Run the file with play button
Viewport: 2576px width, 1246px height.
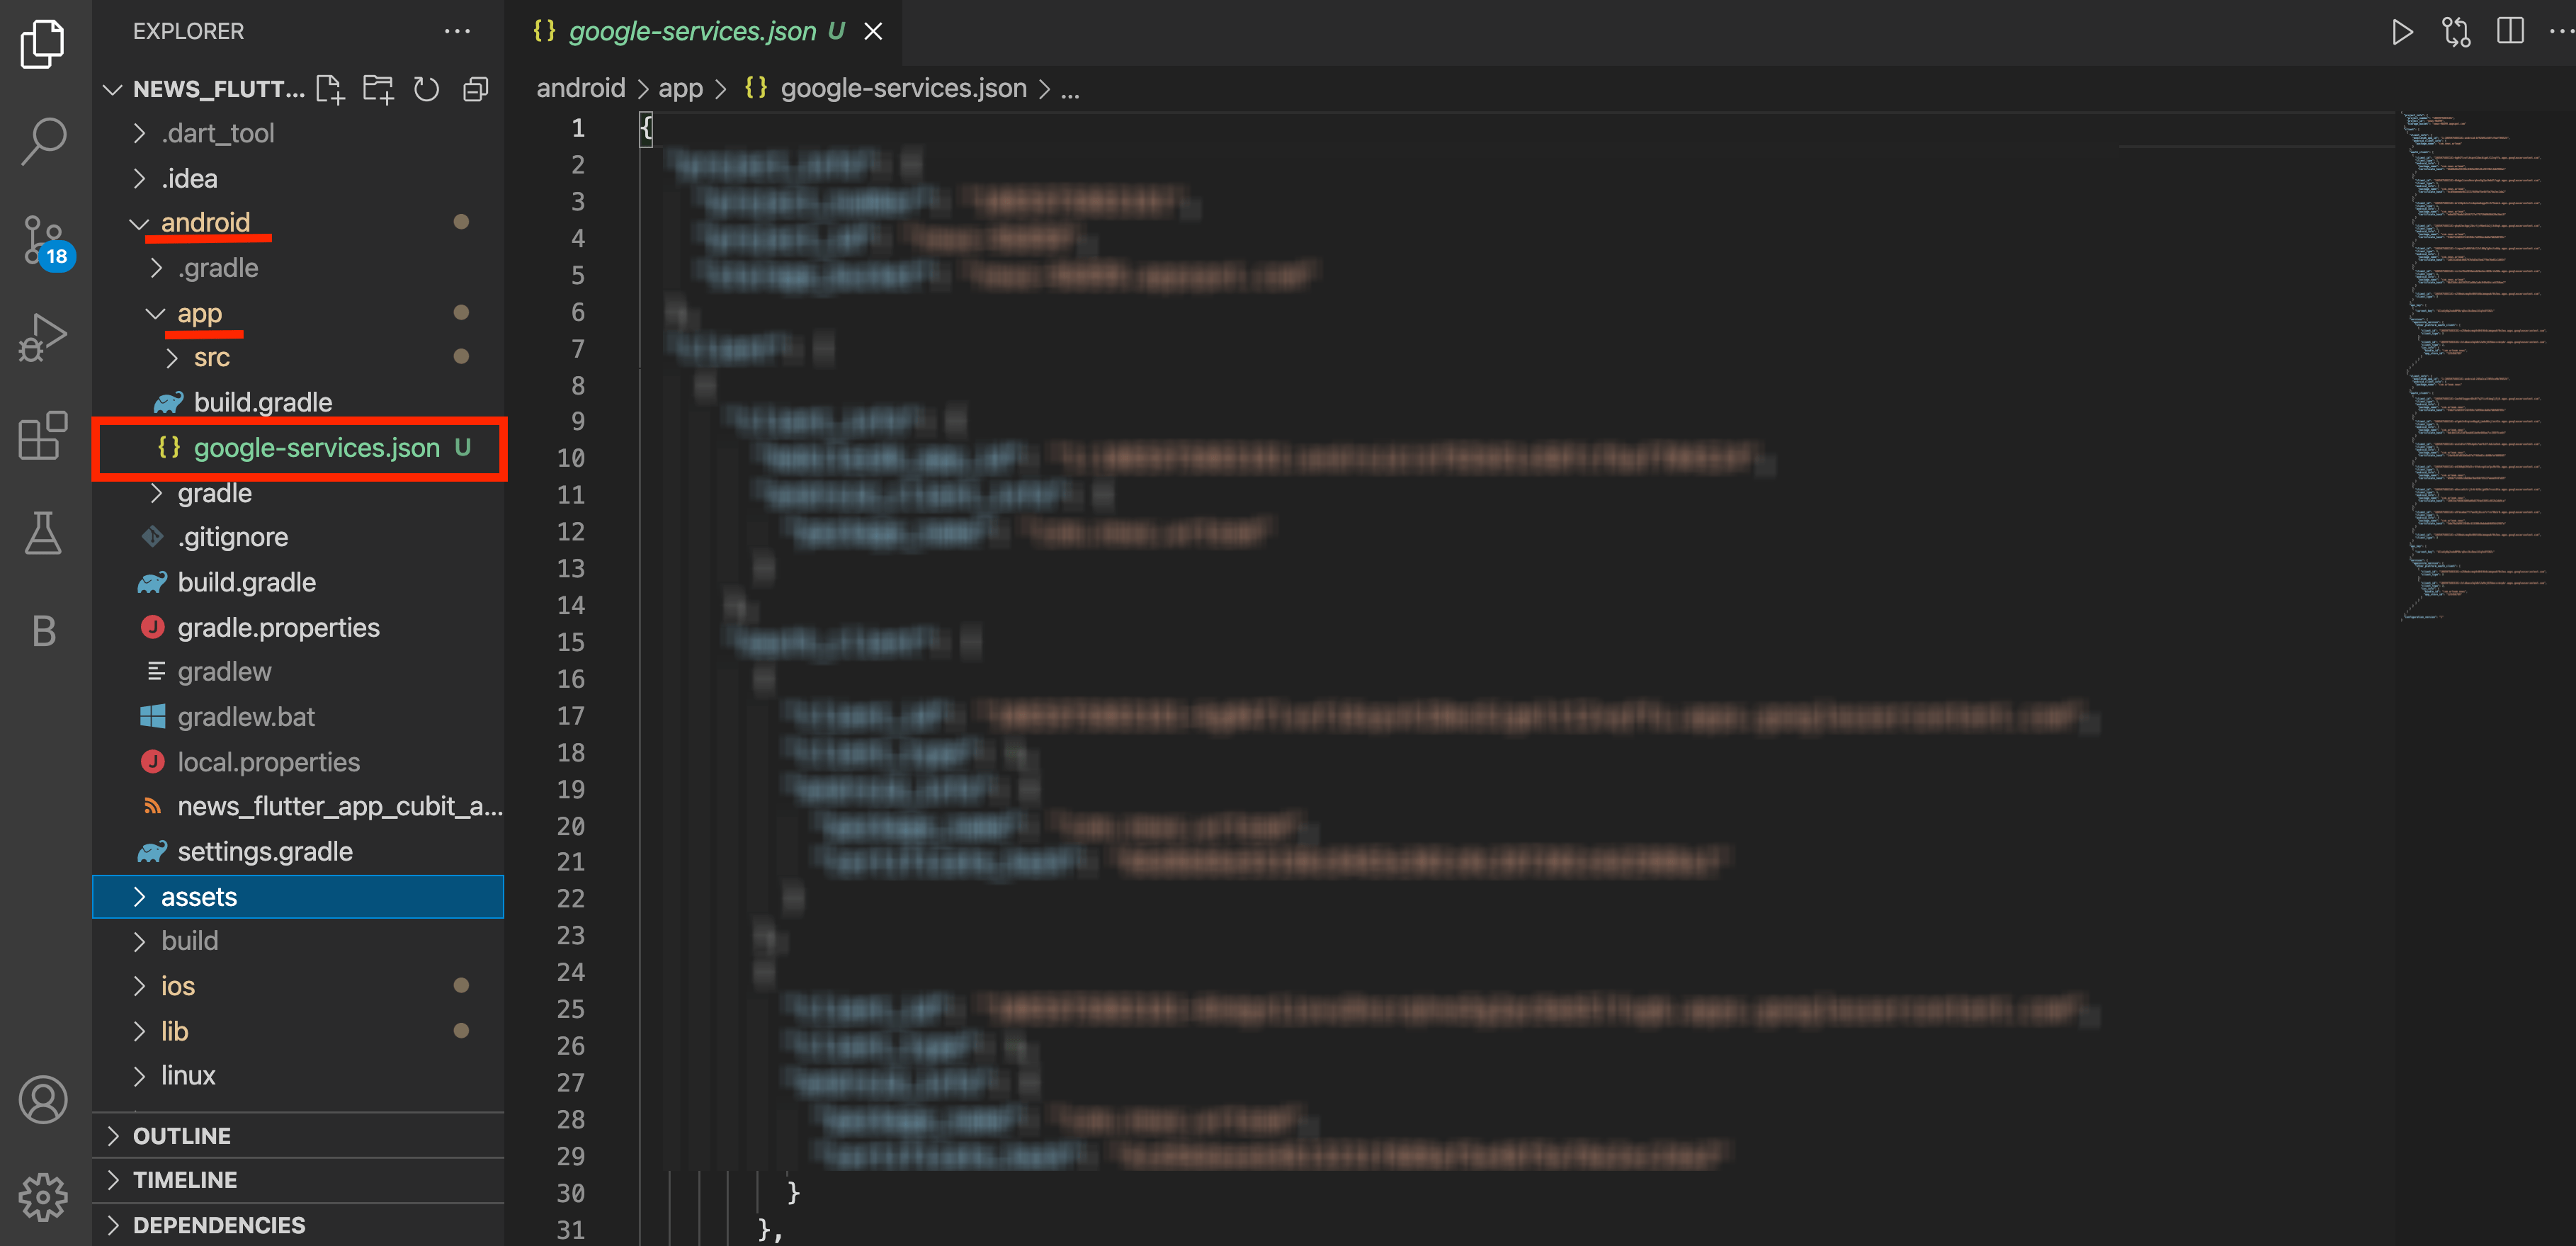point(2402,31)
